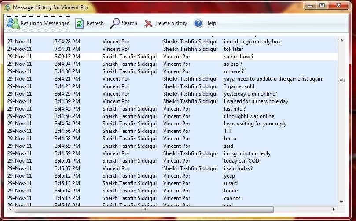Viewport: 356px width, 221px height.
Task: Select message 'tonite'
Action: 231,191
